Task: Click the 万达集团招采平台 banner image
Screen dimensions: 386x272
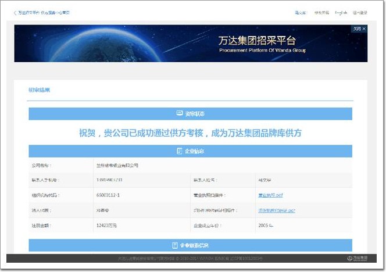Action: tap(191, 44)
